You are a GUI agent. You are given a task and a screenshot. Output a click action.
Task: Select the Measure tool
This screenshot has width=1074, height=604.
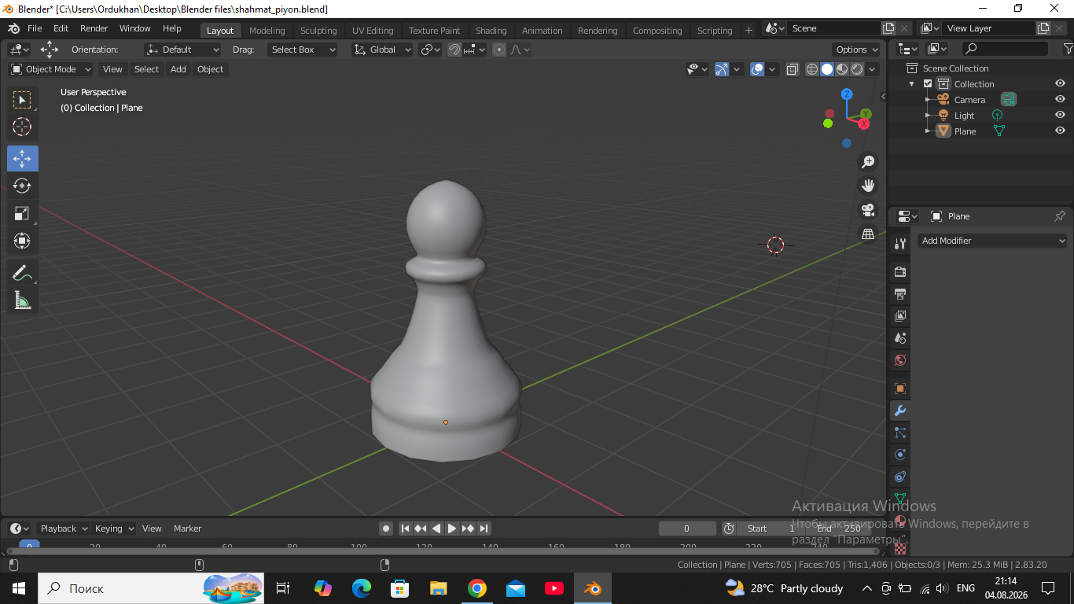pyautogui.click(x=23, y=300)
